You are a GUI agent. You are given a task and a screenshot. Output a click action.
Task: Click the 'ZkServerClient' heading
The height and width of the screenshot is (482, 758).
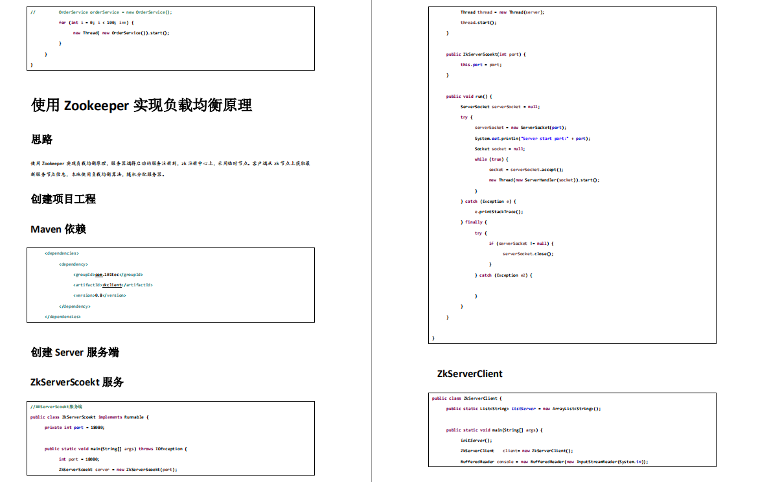click(470, 374)
